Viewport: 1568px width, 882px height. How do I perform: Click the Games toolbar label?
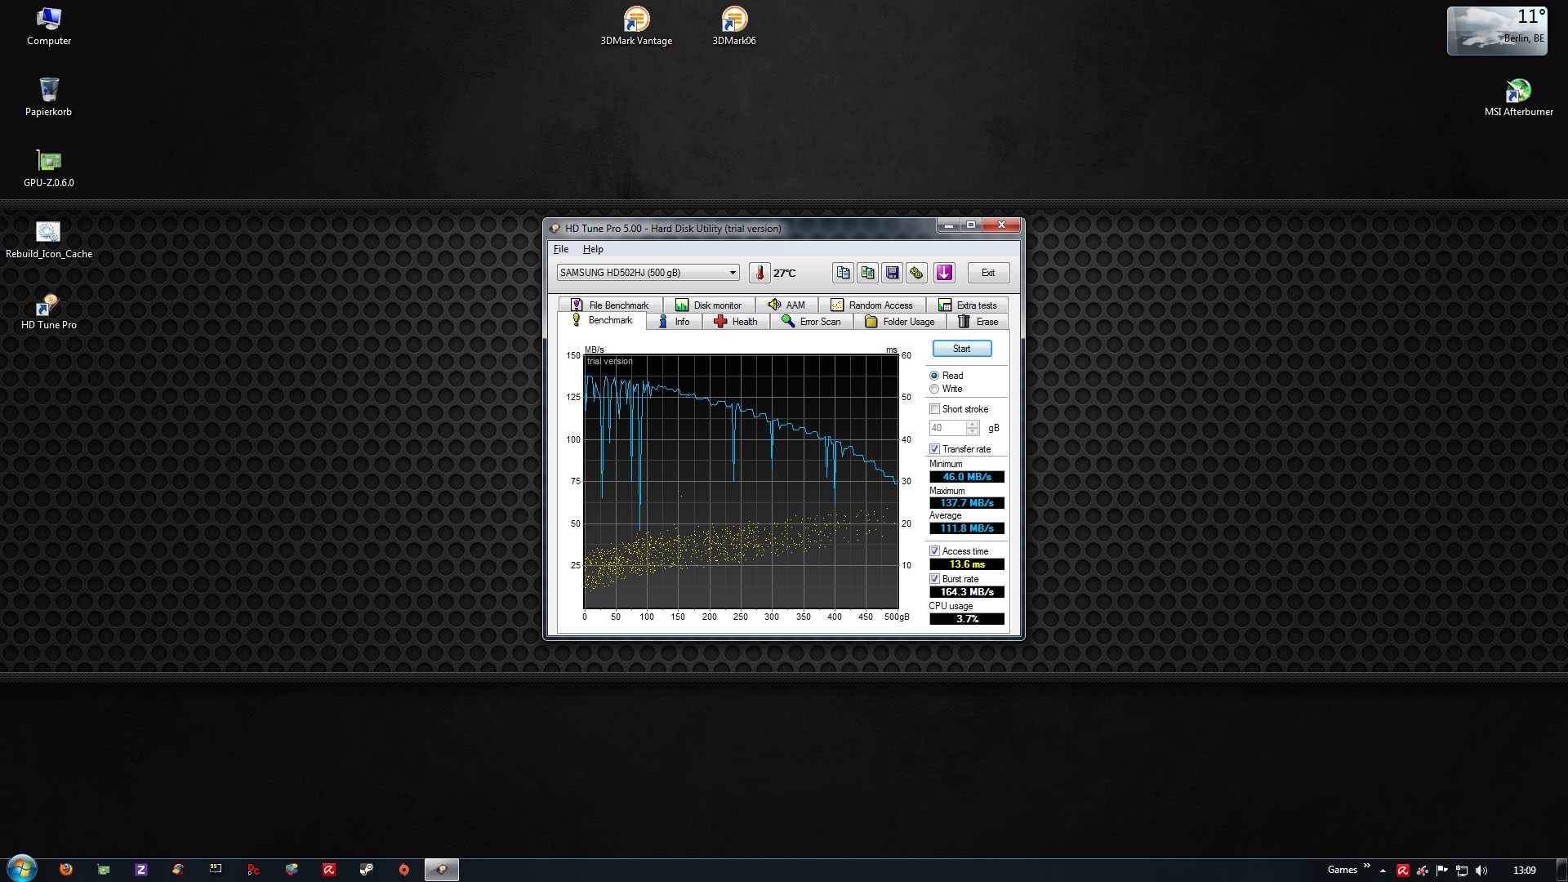(x=1343, y=870)
